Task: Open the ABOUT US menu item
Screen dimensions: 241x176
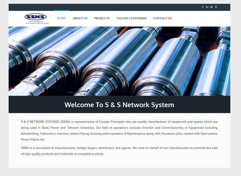Action: coord(80,18)
